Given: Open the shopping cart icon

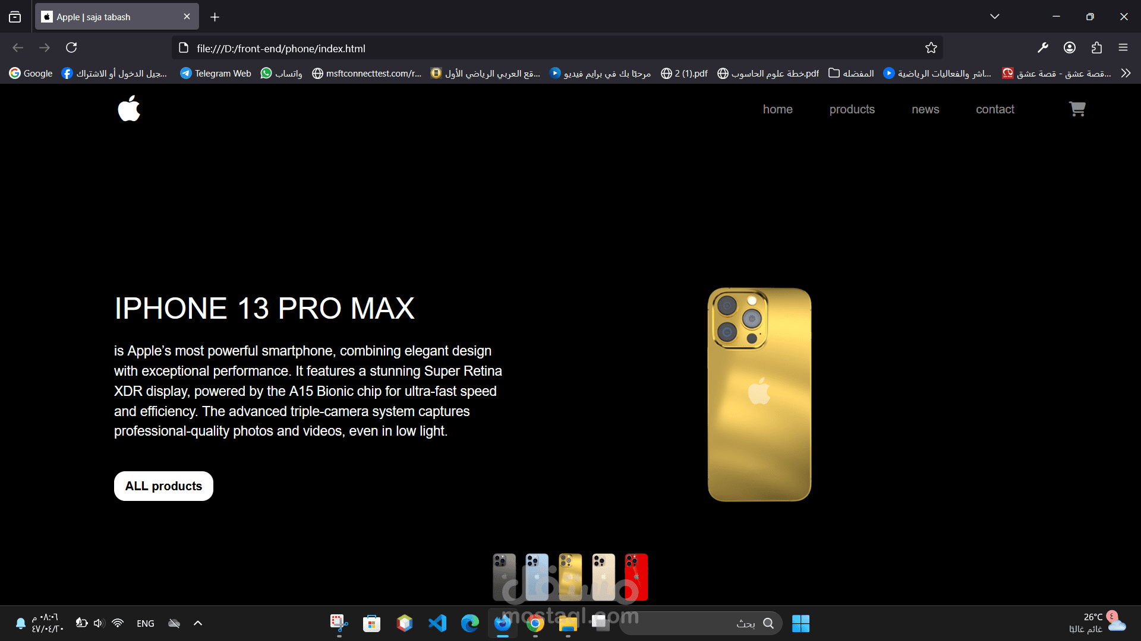Looking at the screenshot, I should click(1077, 109).
